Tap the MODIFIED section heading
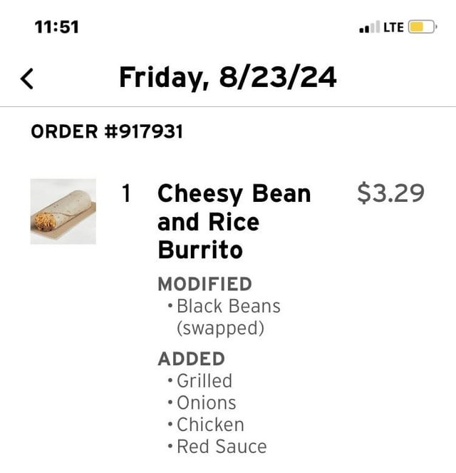Image resolution: width=456 pixels, height=473 pixels. pos(204,284)
